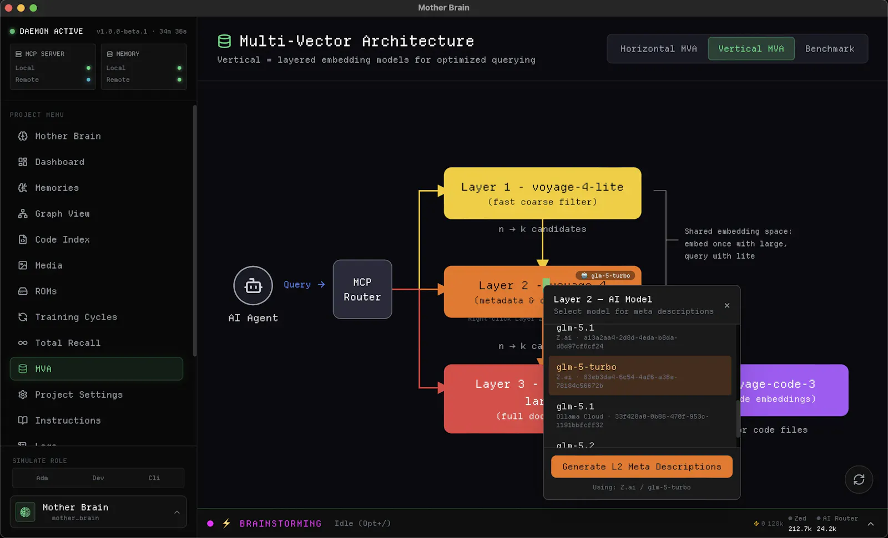The width and height of the screenshot is (888, 538).
Task: Click the BRAINSTORMING status label
Action: point(280,524)
